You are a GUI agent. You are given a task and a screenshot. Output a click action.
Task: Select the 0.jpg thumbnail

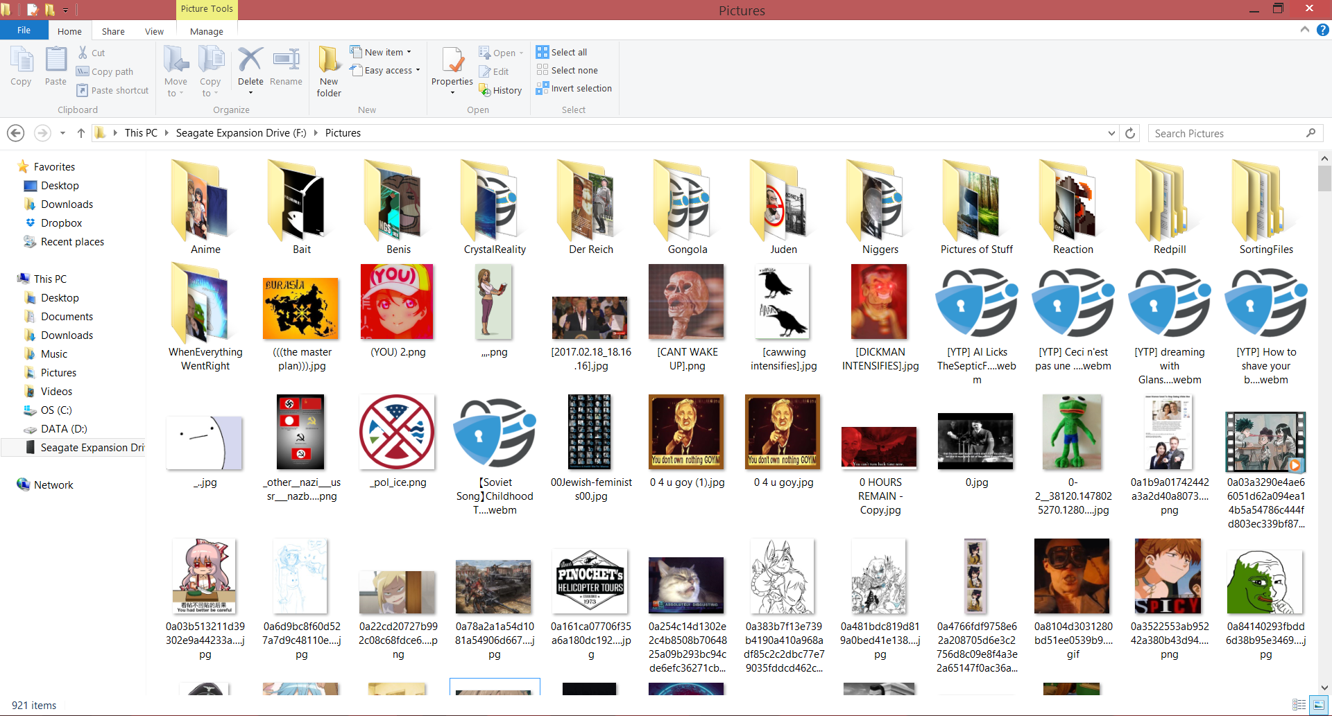(x=976, y=442)
